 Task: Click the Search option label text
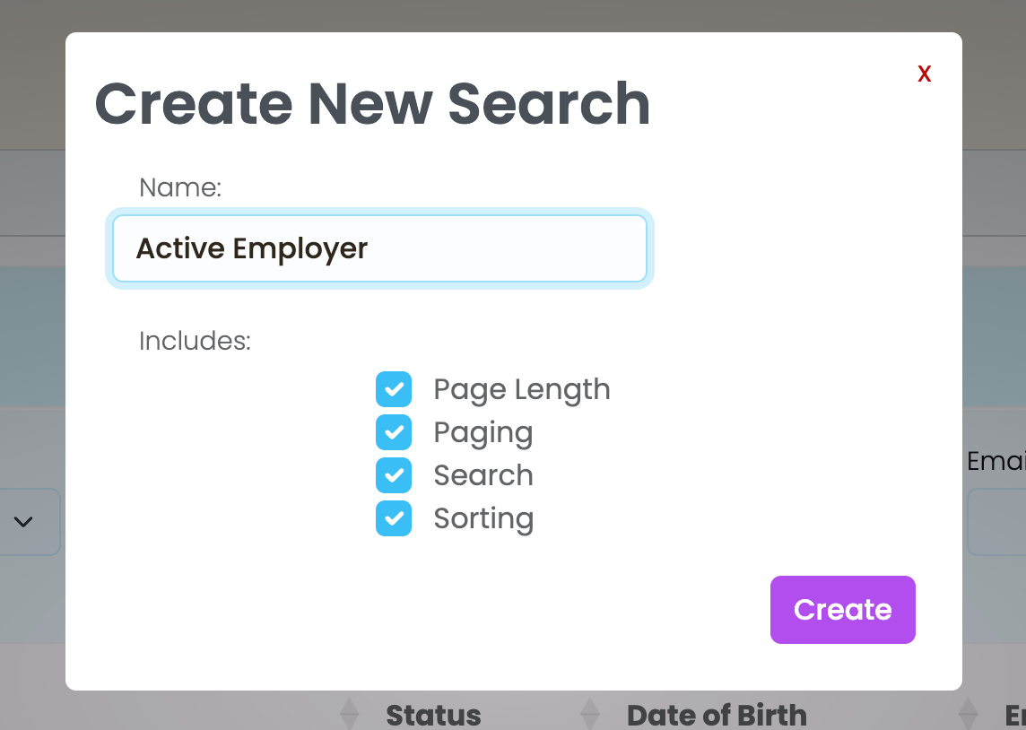coord(483,475)
